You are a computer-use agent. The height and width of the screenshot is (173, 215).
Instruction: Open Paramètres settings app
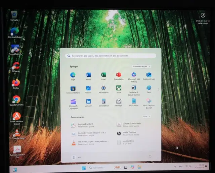(x=104, y=90)
